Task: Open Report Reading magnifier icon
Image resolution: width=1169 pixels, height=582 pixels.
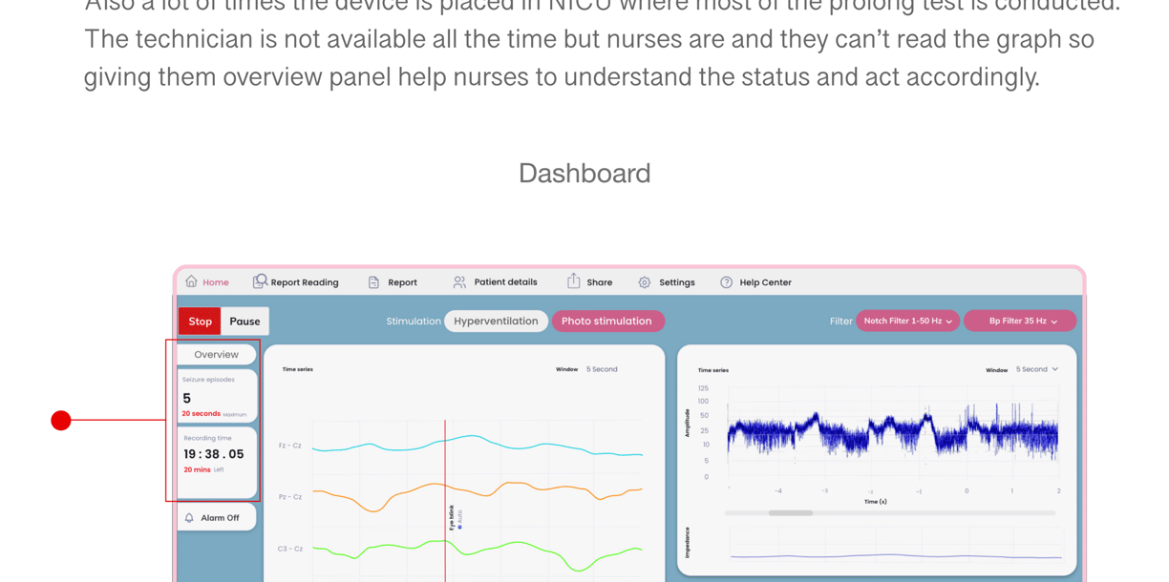Action: tap(260, 281)
